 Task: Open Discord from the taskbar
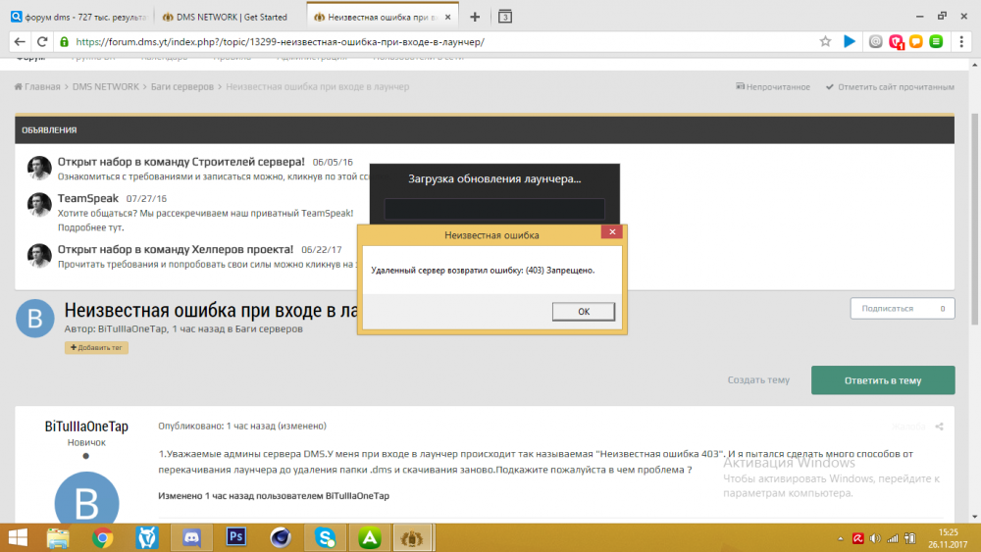coord(191,536)
